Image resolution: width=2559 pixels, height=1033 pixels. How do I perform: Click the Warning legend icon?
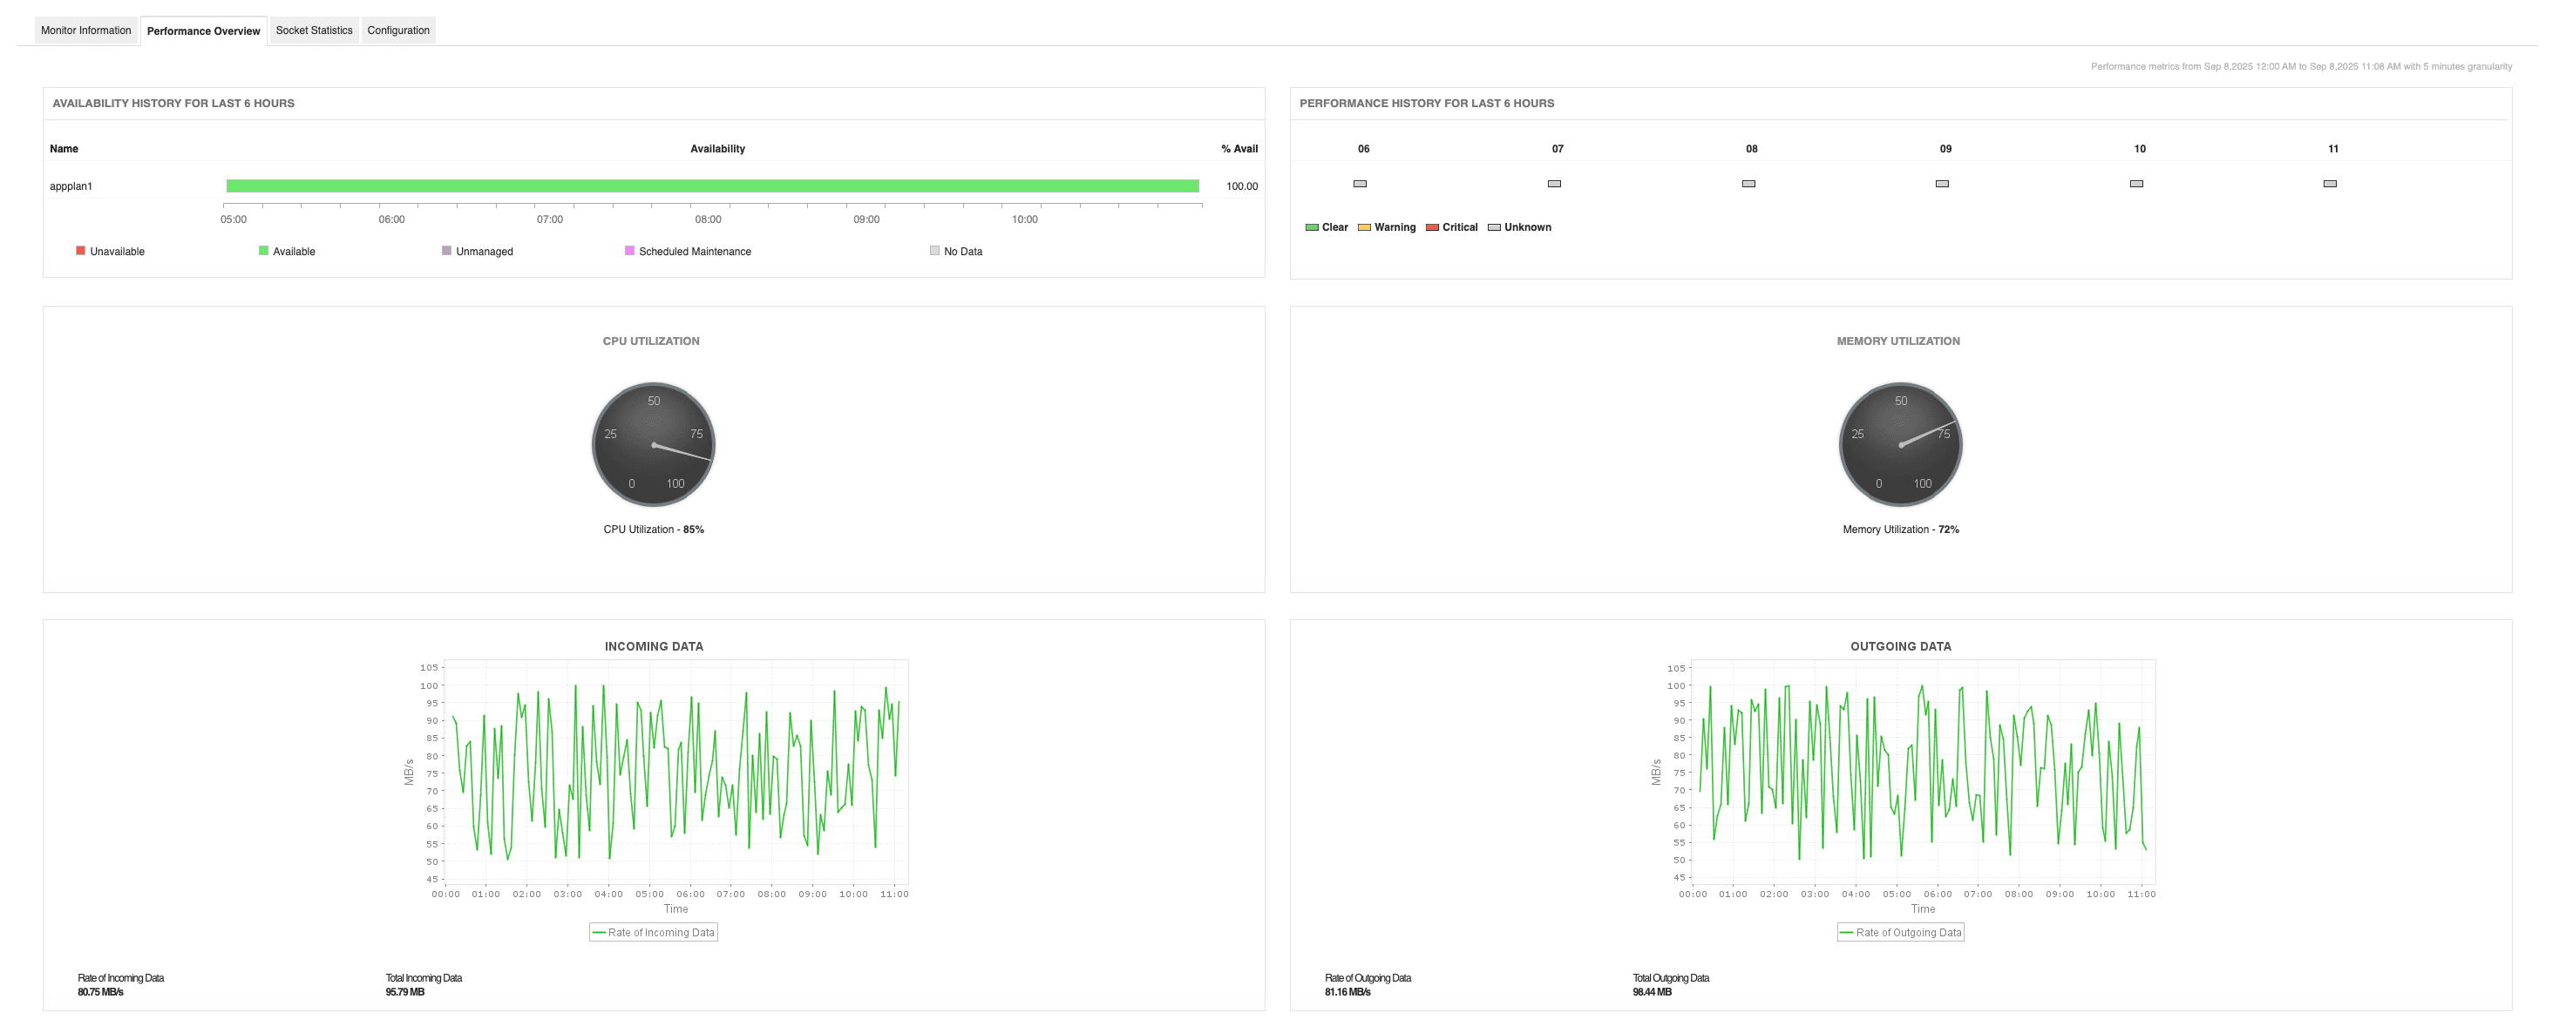pos(1365,227)
